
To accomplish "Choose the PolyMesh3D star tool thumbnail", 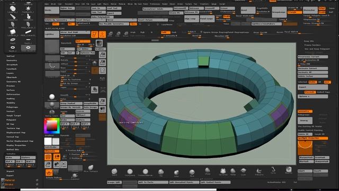I will point(28,8).
